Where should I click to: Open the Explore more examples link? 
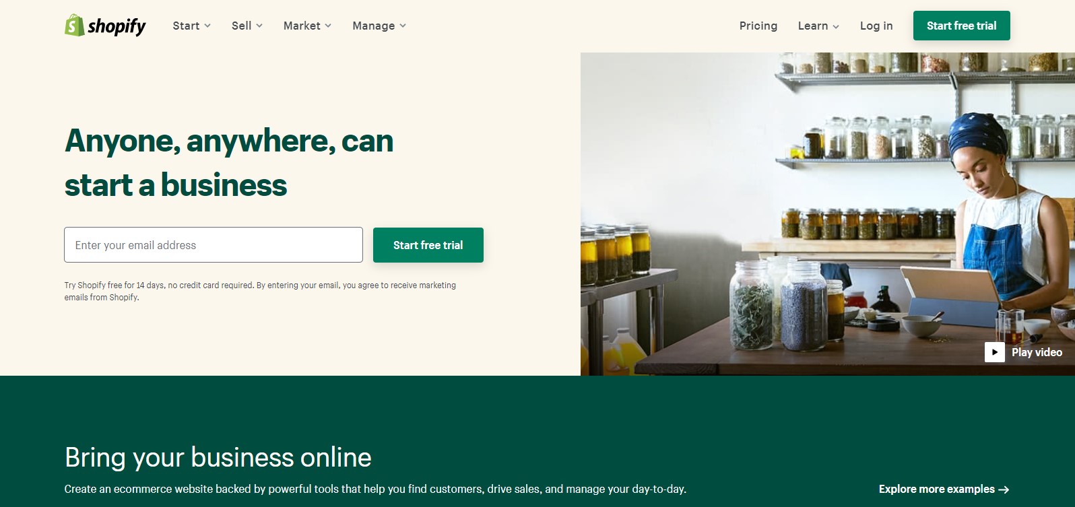[x=944, y=489]
